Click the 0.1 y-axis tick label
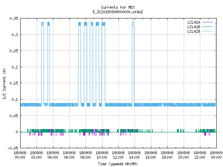The height and width of the screenshot is (167, 223). coord(15,100)
